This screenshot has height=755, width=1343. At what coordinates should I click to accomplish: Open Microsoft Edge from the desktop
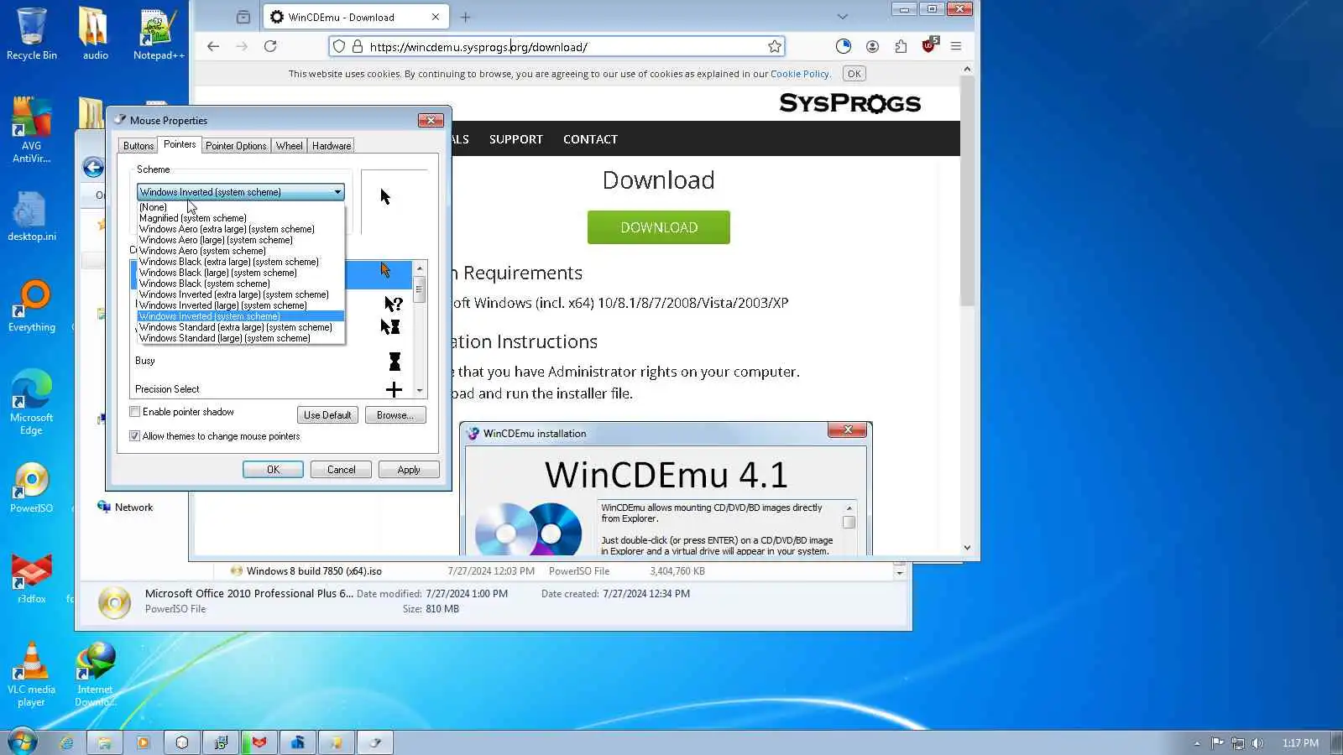click(x=31, y=403)
